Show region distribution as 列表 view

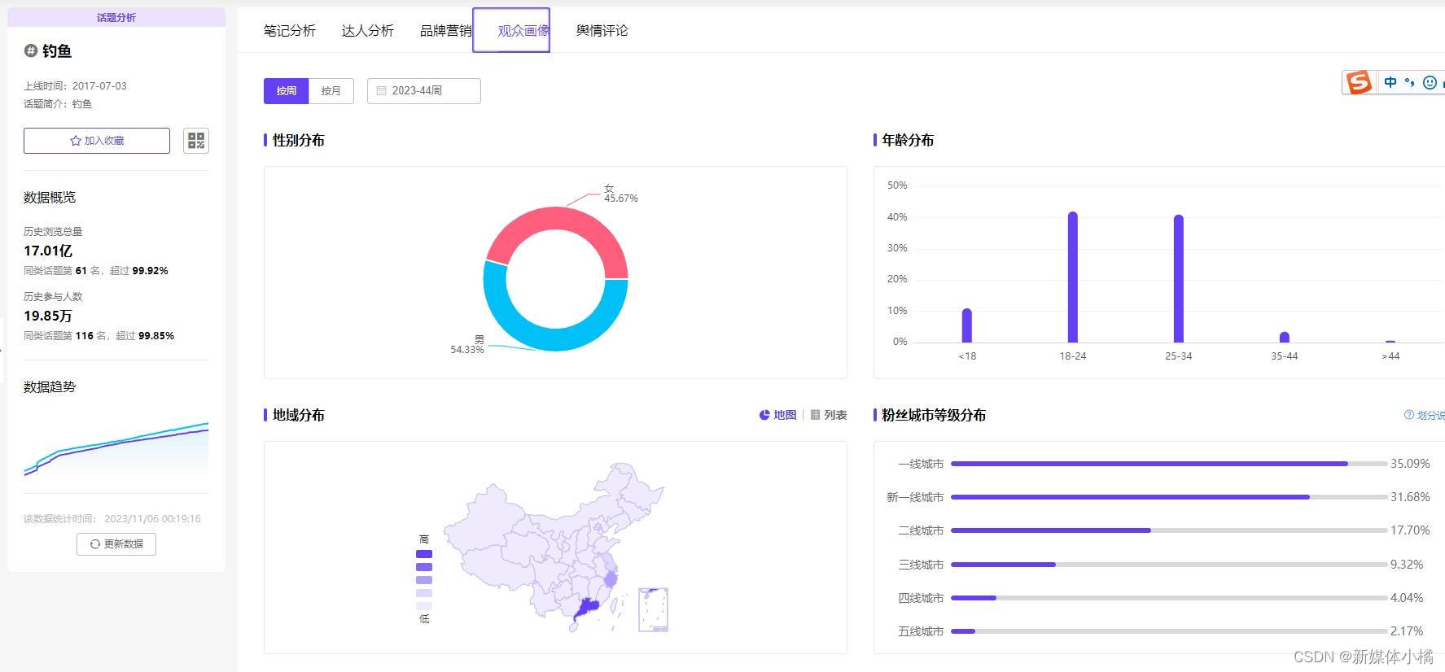pos(829,415)
